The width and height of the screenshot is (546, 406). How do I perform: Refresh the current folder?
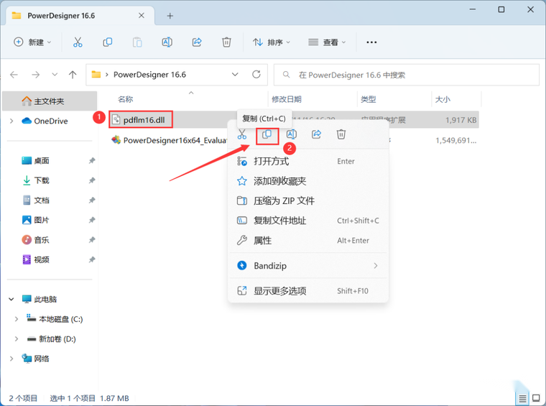(256, 74)
